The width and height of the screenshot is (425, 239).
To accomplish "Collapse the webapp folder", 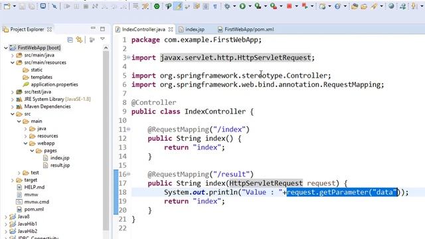I will pyautogui.click(x=25, y=143).
